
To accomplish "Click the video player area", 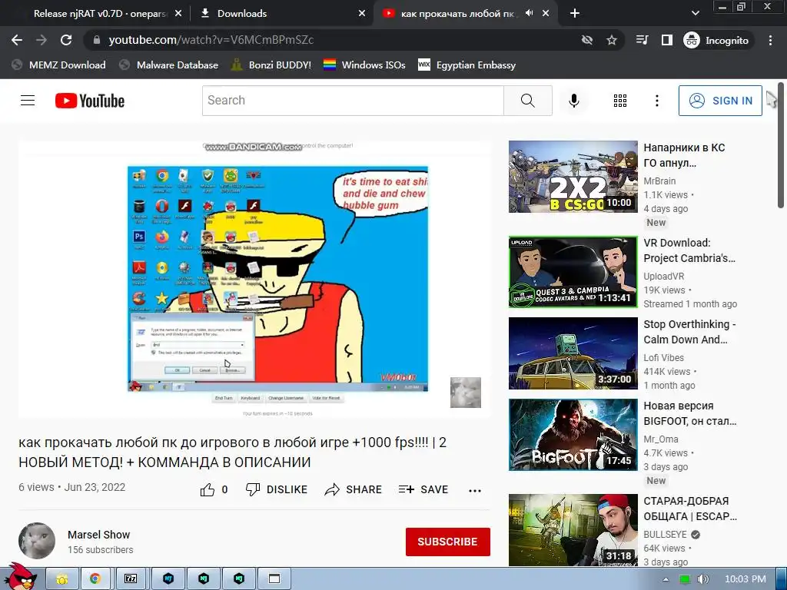I will click(254, 280).
